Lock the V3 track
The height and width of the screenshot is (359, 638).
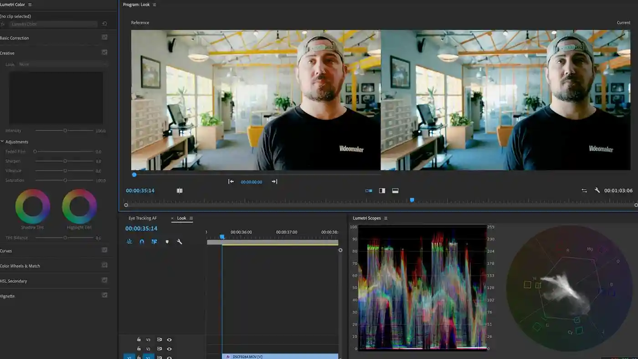pyautogui.click(x=139, y=339)
